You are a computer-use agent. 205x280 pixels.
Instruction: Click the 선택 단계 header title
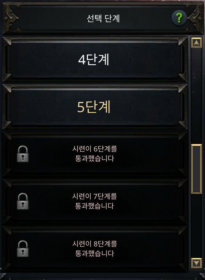[103, 19]
